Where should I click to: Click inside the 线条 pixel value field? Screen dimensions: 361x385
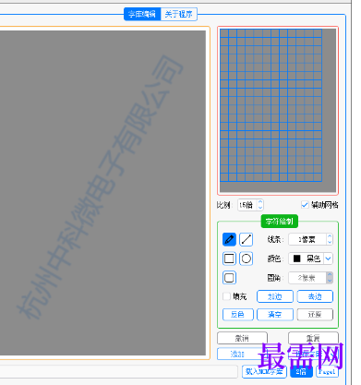point(307,239)
